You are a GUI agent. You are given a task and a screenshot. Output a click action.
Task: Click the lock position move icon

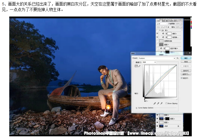click(166, 27)
